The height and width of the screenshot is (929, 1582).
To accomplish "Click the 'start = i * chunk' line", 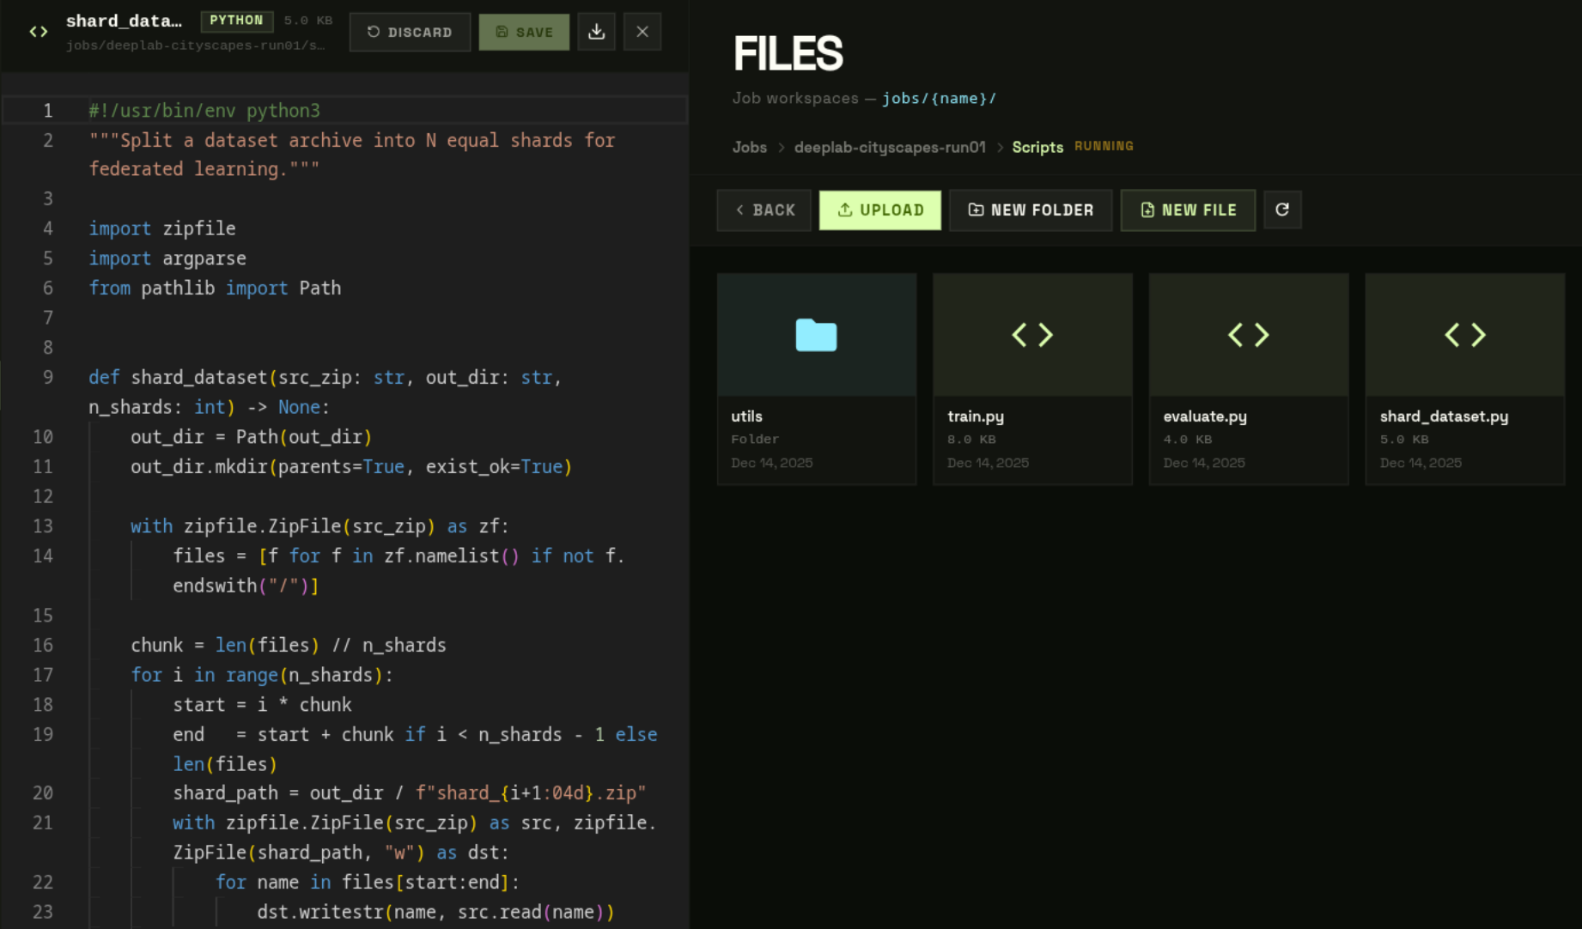I will click(262, 705).
